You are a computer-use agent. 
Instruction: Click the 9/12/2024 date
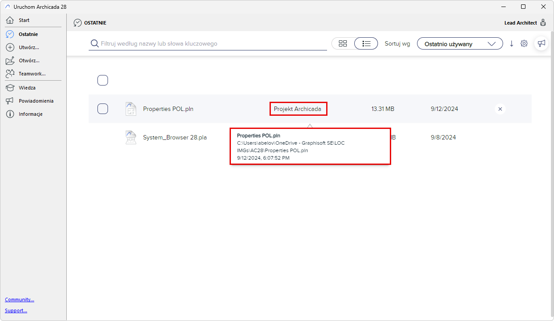[x=444, y=109]
